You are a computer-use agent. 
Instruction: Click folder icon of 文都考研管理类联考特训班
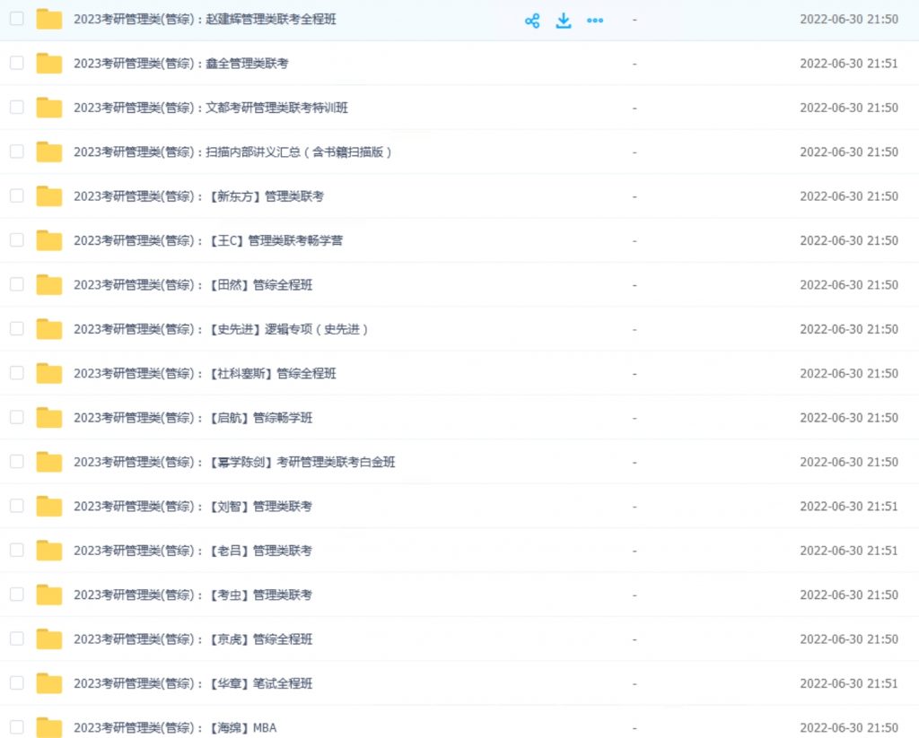(x=49, y=108)
